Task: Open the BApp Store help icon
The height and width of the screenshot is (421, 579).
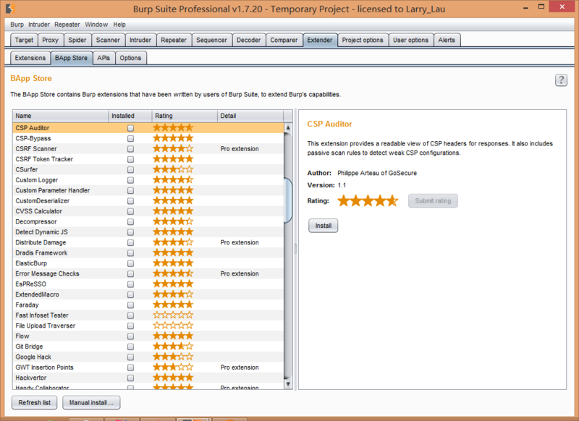Action: [561, 80]
